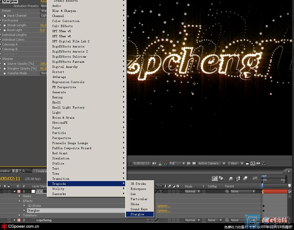Choose Particular from the Trapcode submenu
The height and width of the screenshot is (230, 294).
(140, 199)
